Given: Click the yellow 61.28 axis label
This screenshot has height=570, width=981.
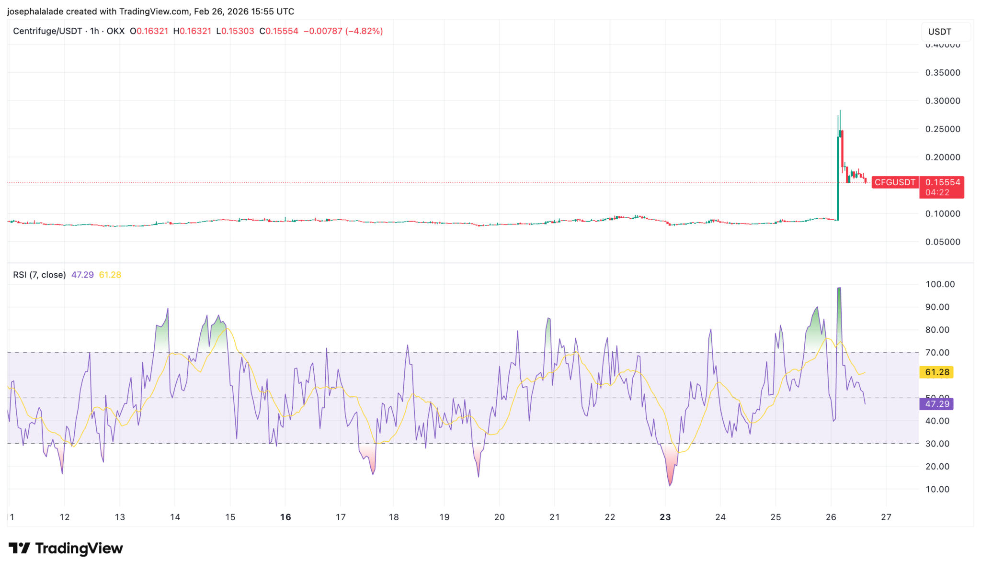Looking at the screenshot, I should pyautogui.click(x=936, y=372).
